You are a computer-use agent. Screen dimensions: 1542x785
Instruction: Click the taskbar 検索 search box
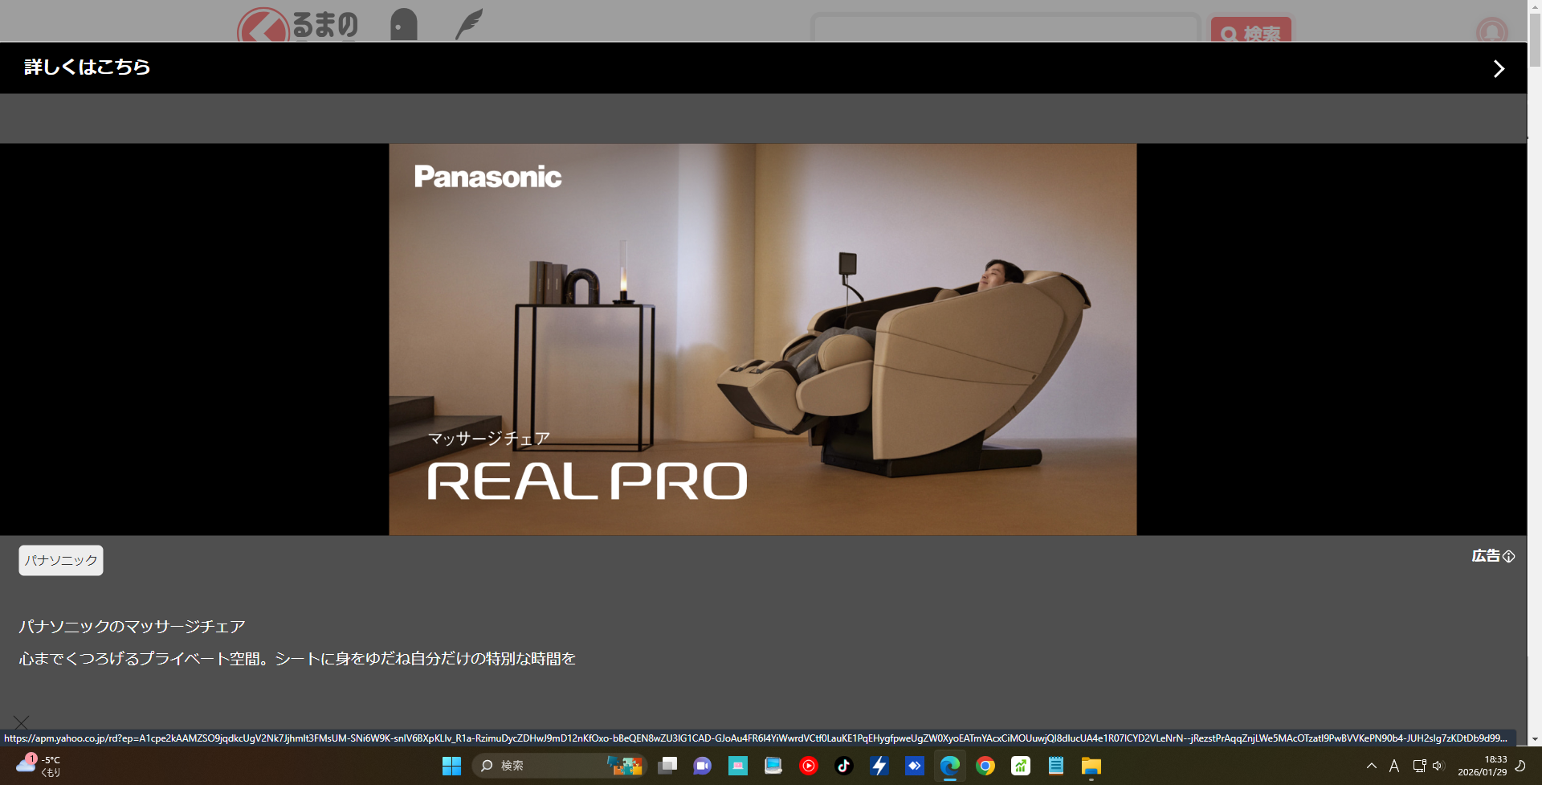tap(546, 766)
